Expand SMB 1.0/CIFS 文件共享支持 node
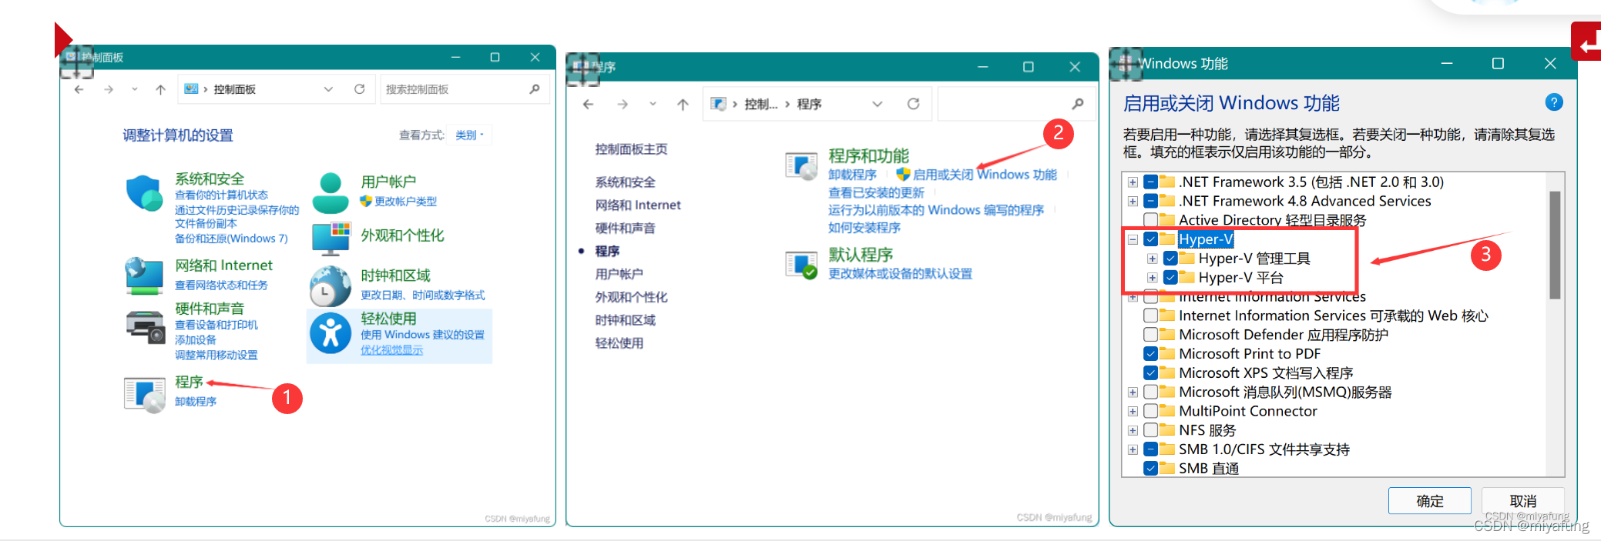 click(1133, 449)
